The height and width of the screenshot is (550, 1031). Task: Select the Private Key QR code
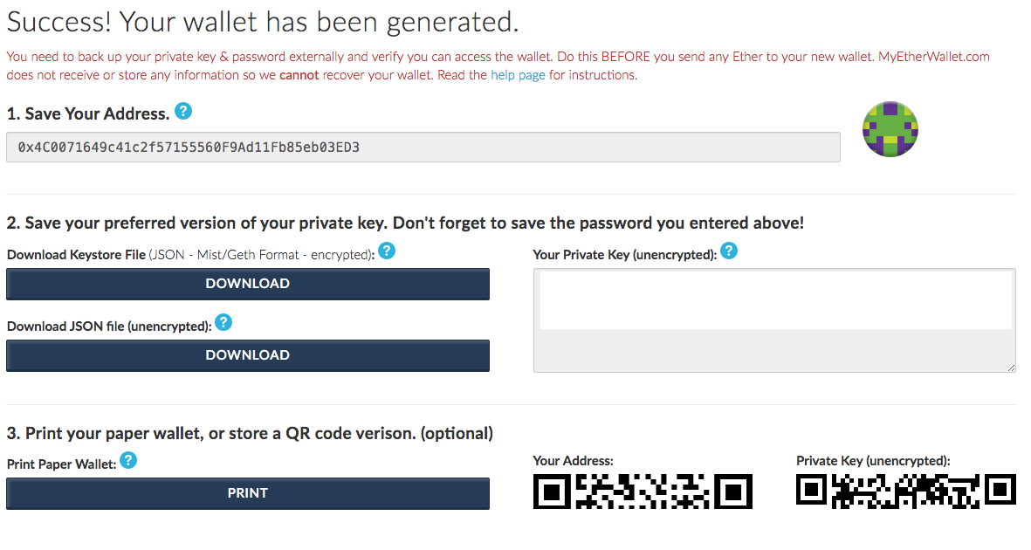point(906,492)
